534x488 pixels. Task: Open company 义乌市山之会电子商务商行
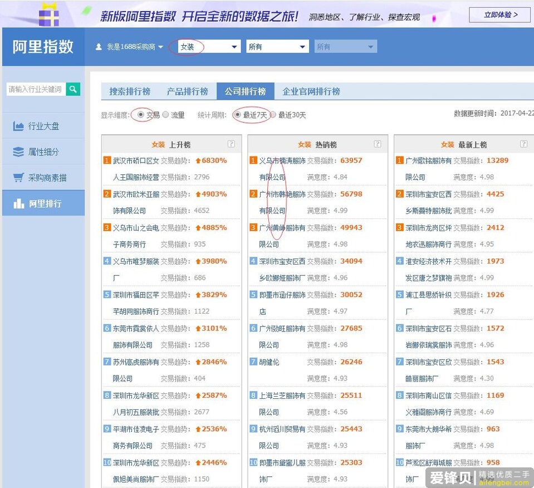click(136, 236)
